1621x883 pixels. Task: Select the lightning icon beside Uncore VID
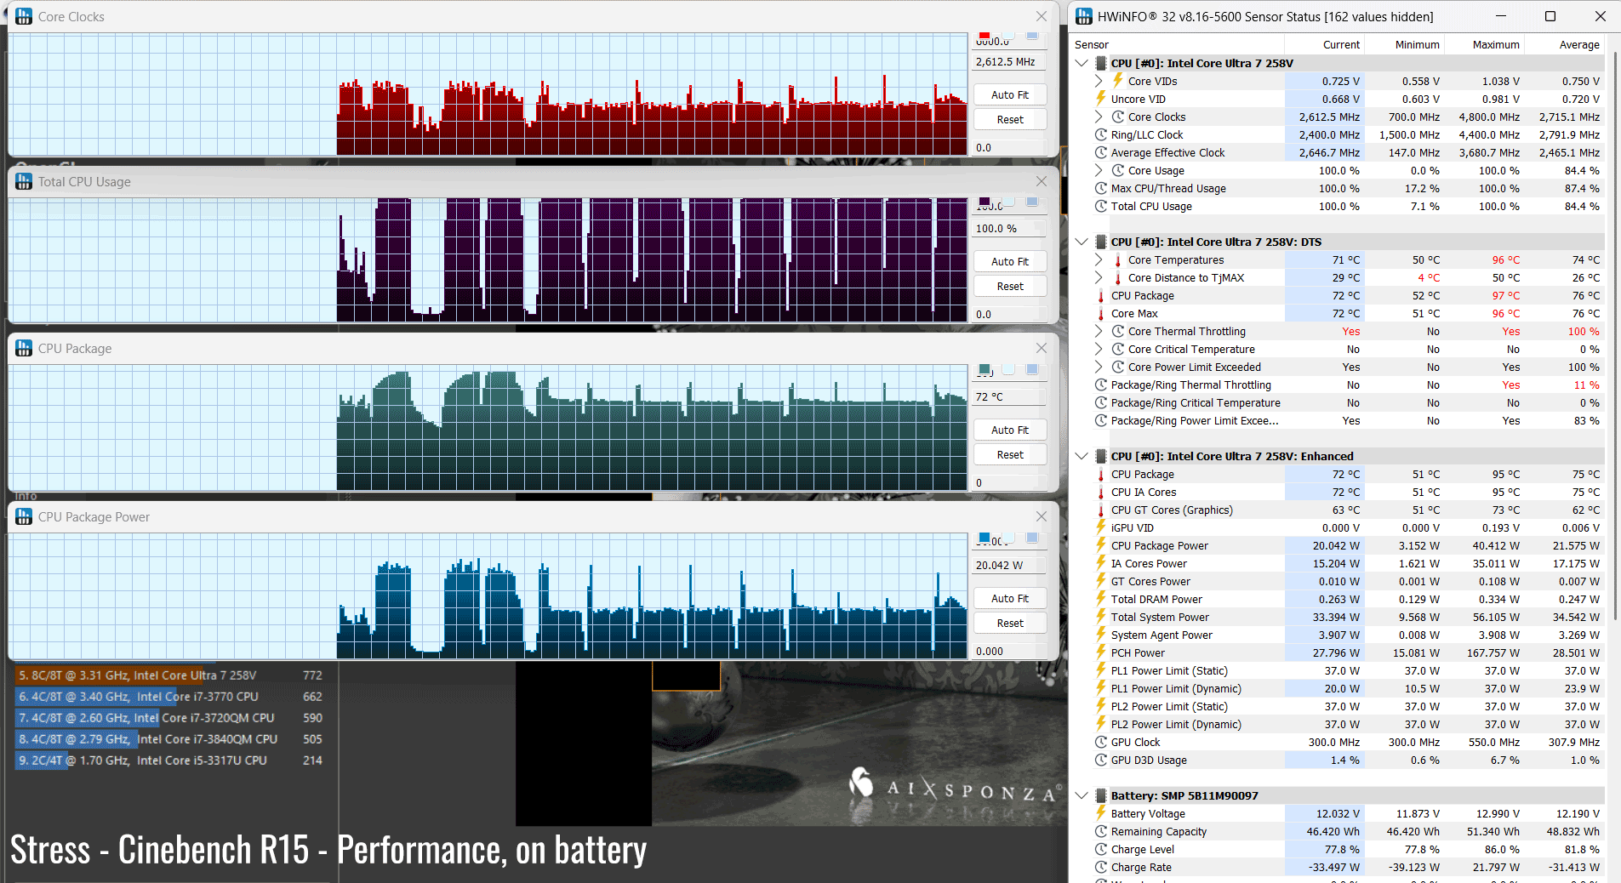1101,99
